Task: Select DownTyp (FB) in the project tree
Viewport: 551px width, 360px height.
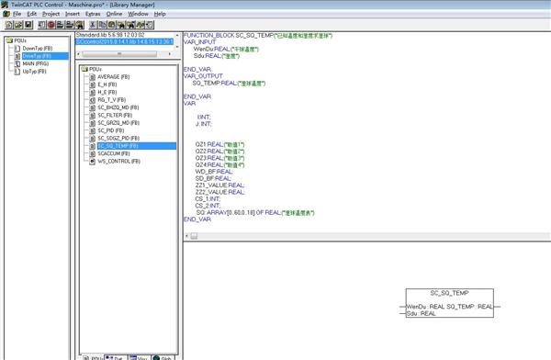Action: 38,48
